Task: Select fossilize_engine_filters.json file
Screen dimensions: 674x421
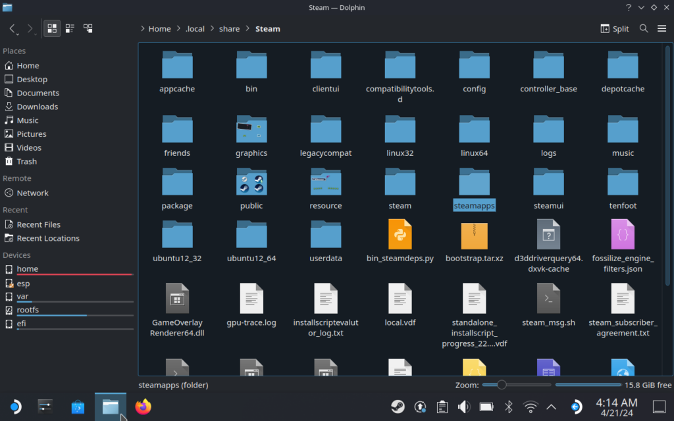Action: [623, 246]
